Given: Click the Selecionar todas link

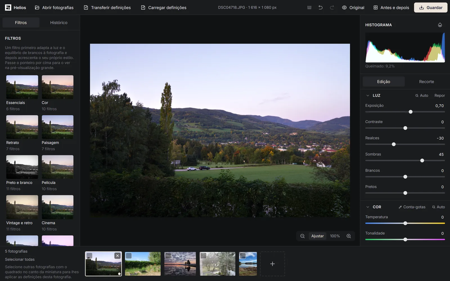Looking at the screenshot, I should [x=20, y=259].
